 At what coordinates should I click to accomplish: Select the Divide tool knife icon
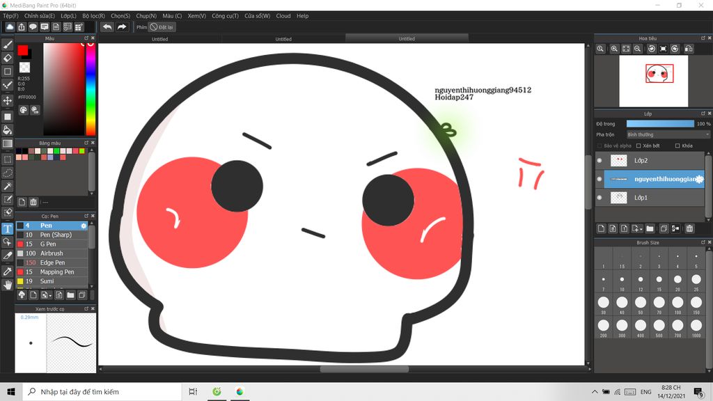point(7,256)
